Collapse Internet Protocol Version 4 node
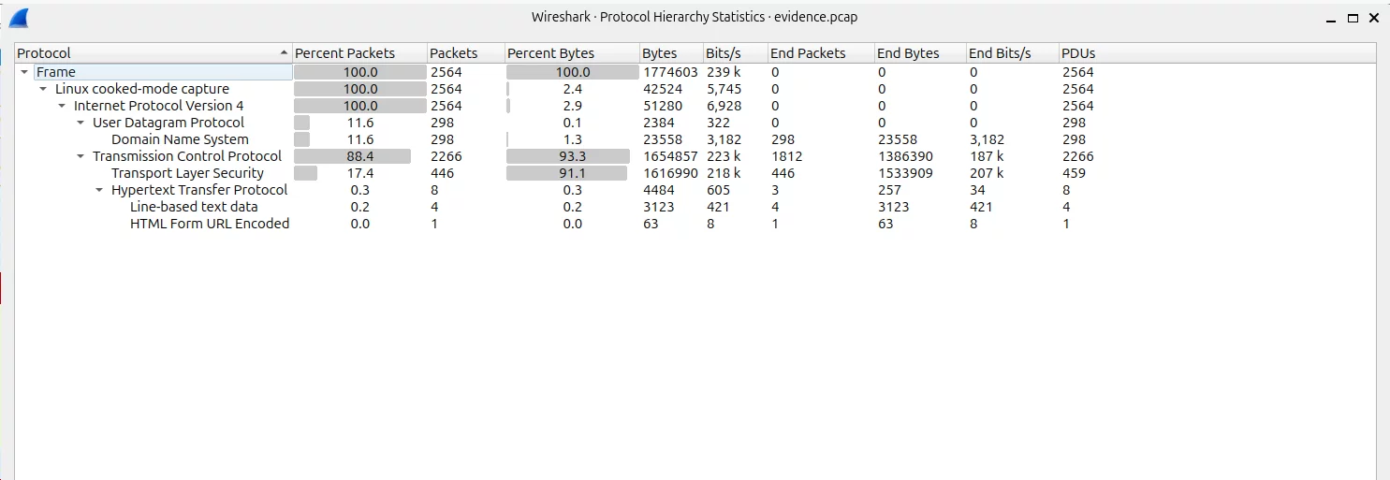1390x480 pixels. [62, 106]
